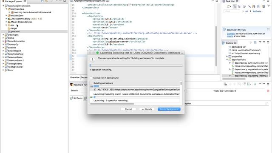The height and width of the screenshot is (153, 272).
Task: Click the Maven Dependencies library icon
Action: pos(9,22)
